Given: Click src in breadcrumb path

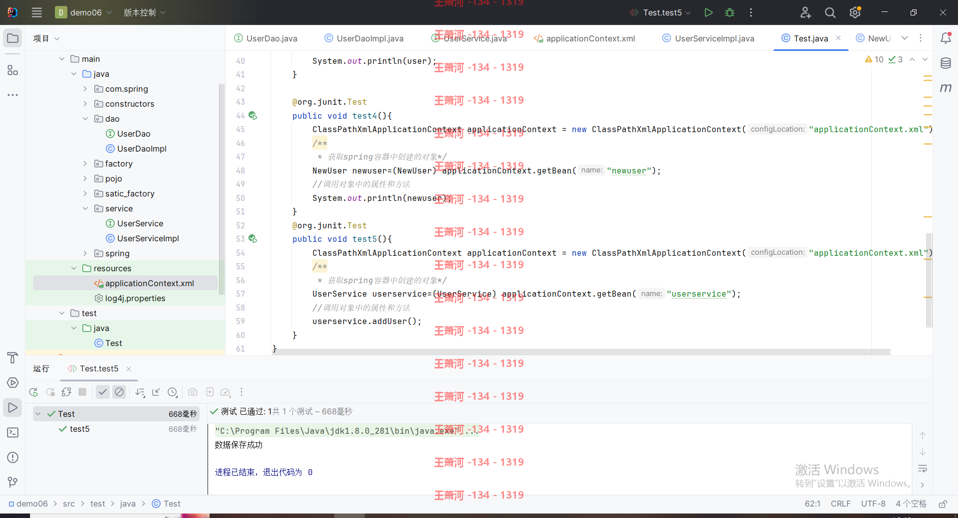Looking at the screenshot, I should coord(69,504).
